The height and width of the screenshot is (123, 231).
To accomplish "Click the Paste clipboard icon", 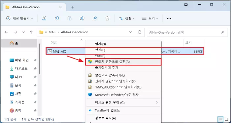I will click(x=69, y=18).
